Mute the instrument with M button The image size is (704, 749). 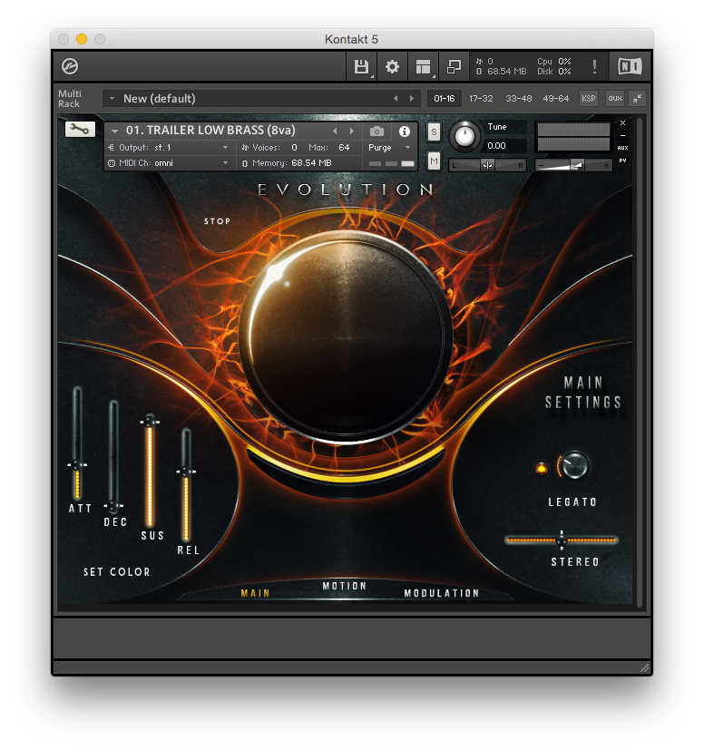[x=434, y=161]
